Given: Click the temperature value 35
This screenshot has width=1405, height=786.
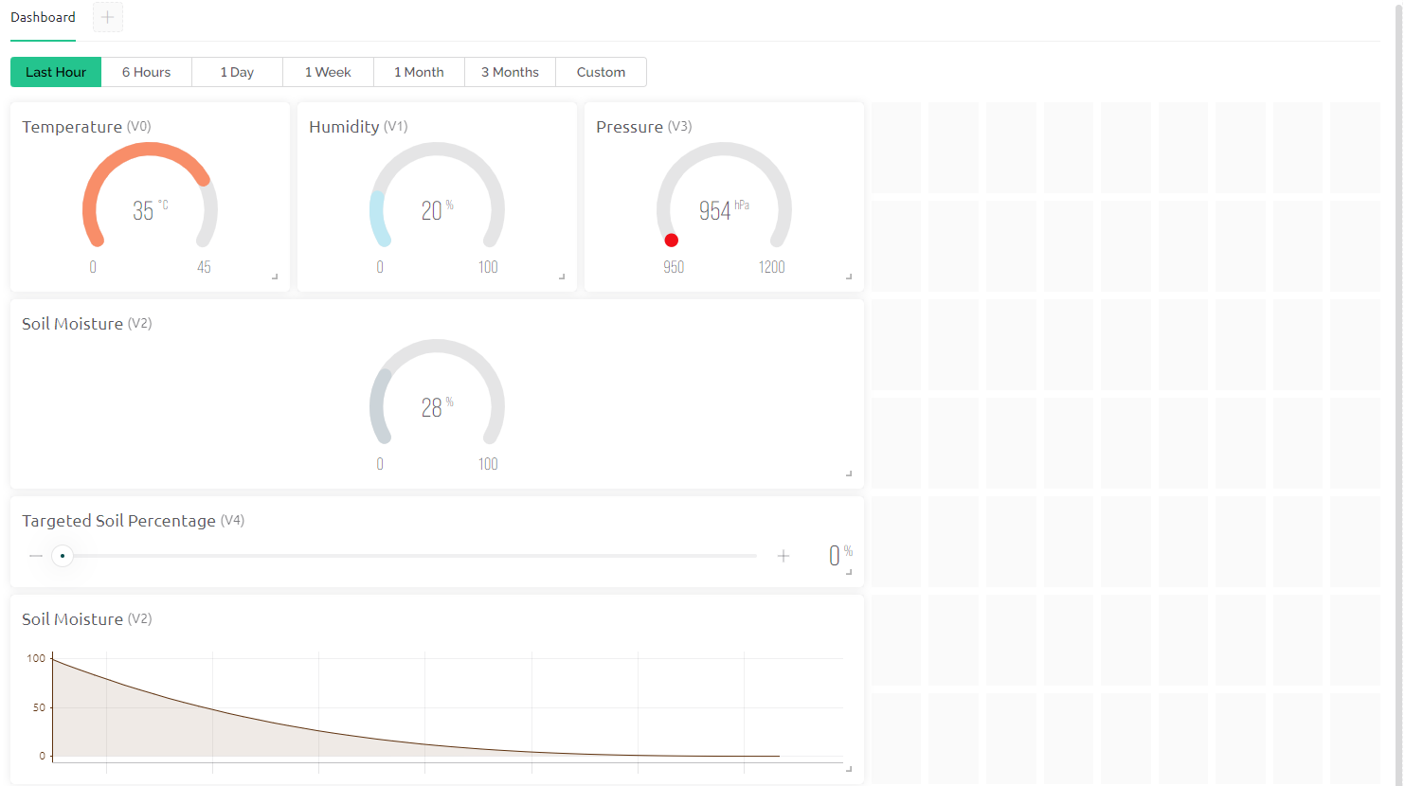Looking at the screenshot, I should coord(143,211).
